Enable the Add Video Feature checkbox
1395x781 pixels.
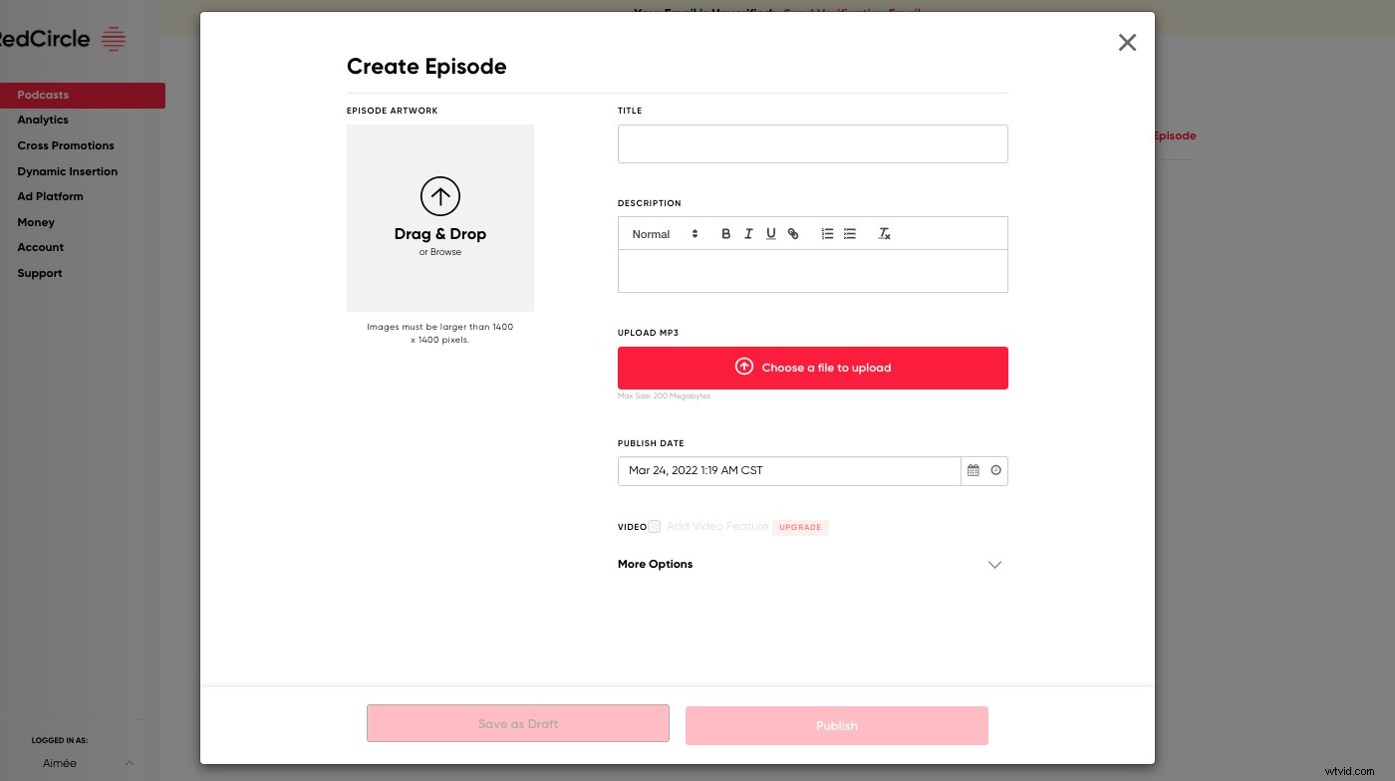coord(654,526)
